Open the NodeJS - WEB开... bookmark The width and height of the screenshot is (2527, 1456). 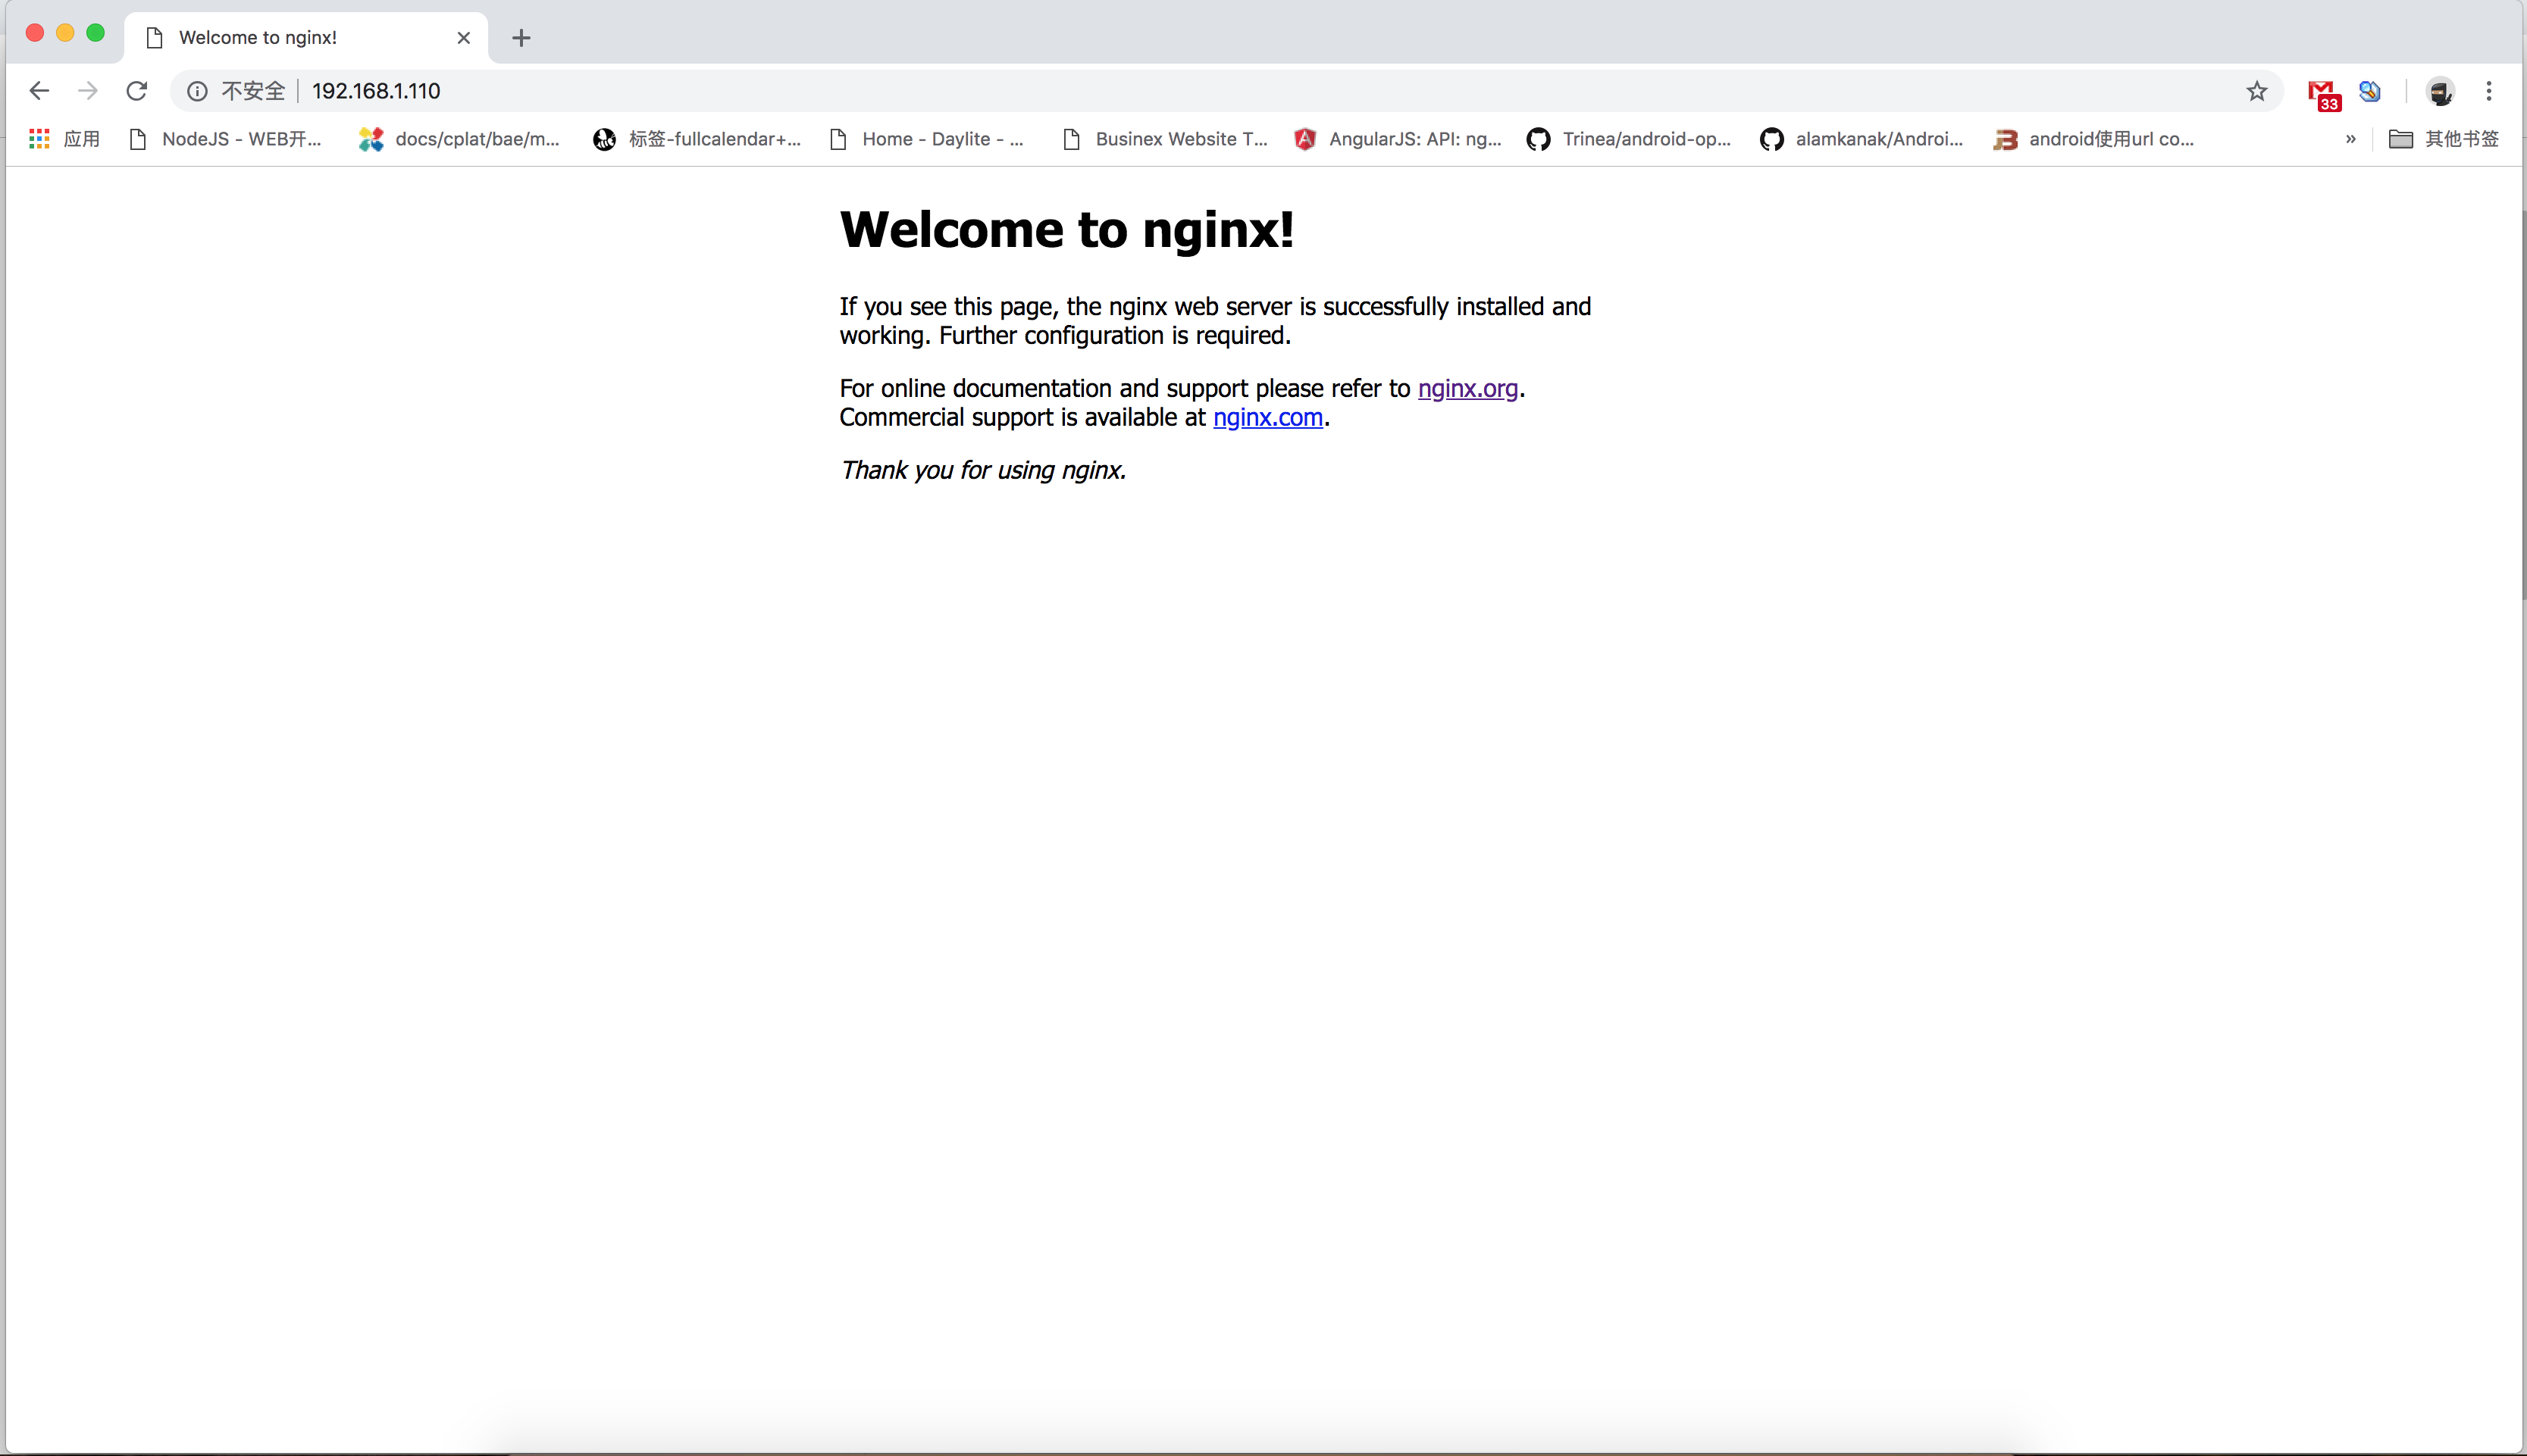[225, 139]
